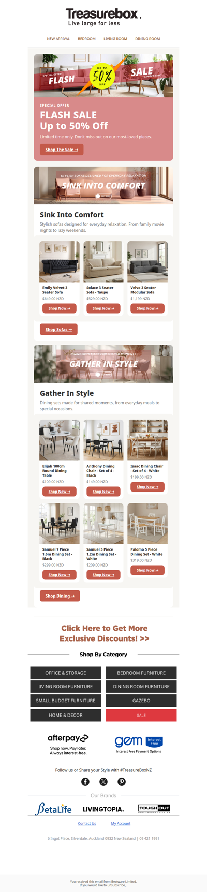The height and width of the screenshot is (892, 207).
Task: Click the Livingtopia brand logo
Action: (x=103, y=809)
